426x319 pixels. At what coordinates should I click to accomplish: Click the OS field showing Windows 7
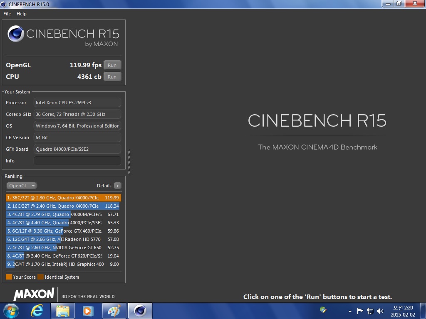click(77, 126)
